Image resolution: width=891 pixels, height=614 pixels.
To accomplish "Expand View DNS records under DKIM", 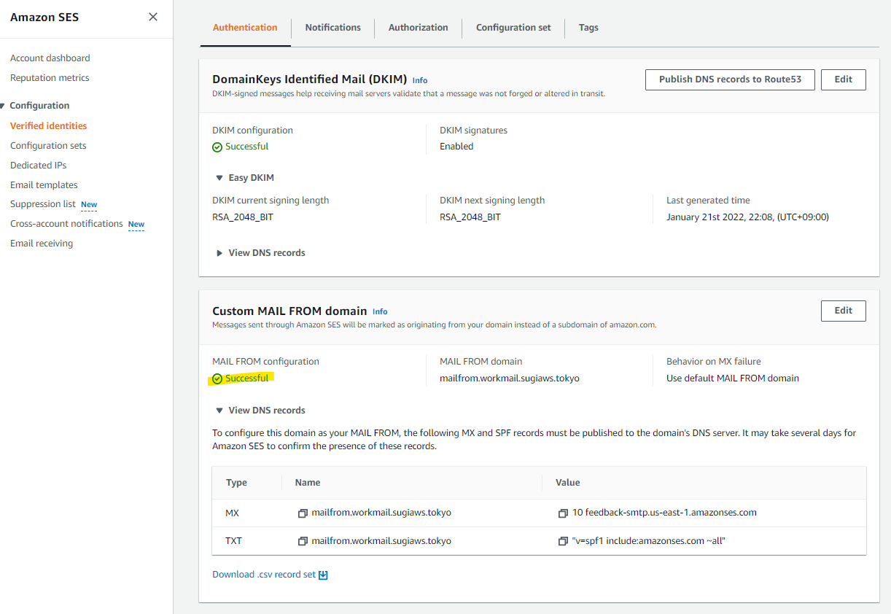I will click(x=219, y=253).
